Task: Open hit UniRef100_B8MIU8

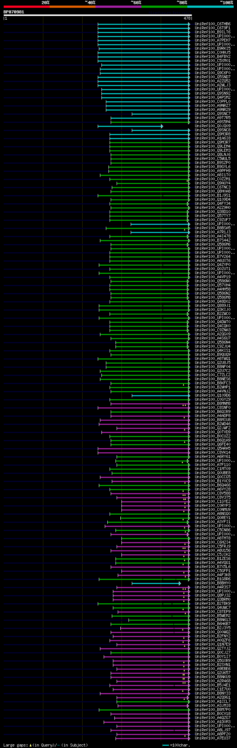Action: point(213,420)
